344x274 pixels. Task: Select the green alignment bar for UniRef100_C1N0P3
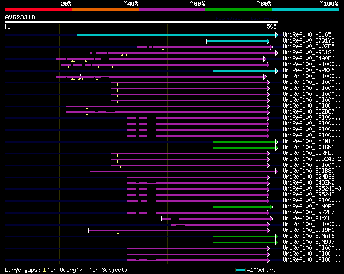coord(243,207)
